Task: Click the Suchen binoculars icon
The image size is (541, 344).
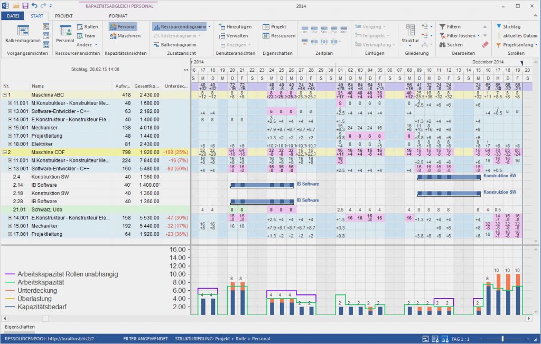Action: click(442, 44)
